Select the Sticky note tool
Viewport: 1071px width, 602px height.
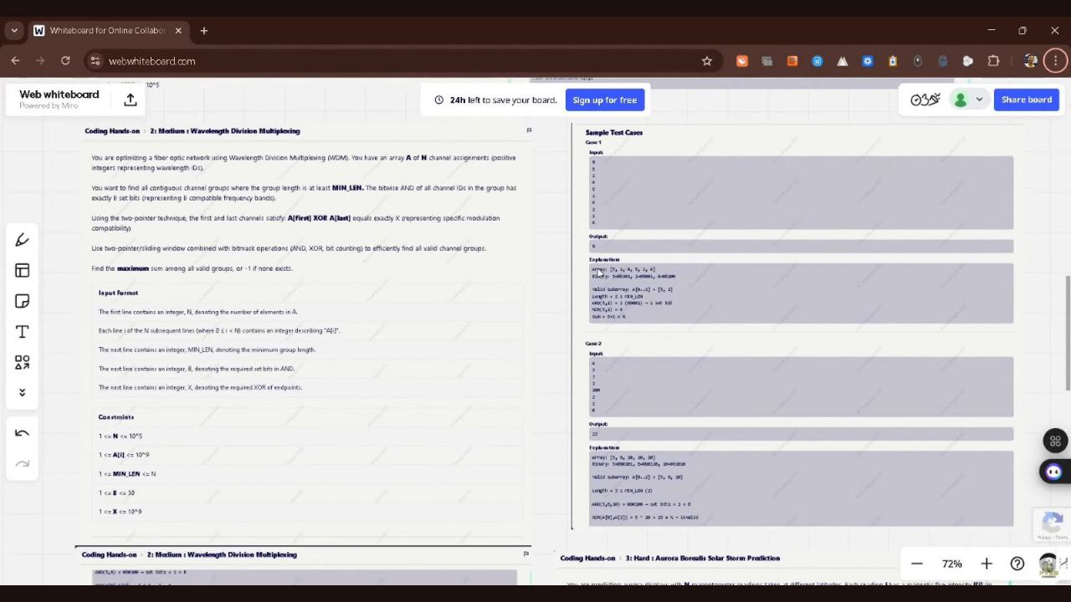[x=23, y=301]
